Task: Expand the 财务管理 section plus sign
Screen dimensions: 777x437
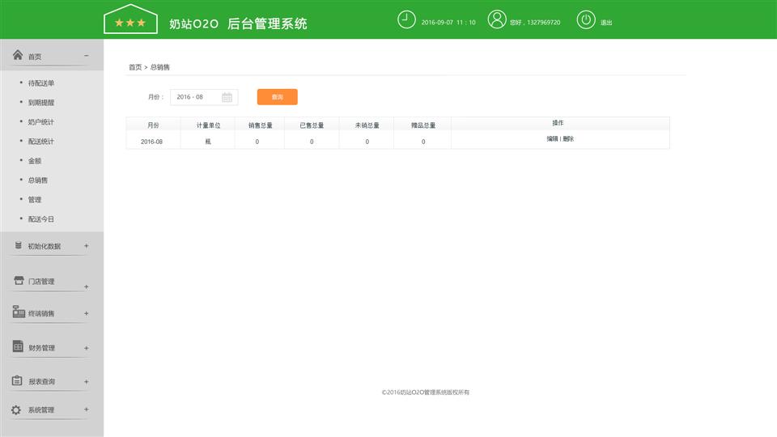Action: click(87, 348)
